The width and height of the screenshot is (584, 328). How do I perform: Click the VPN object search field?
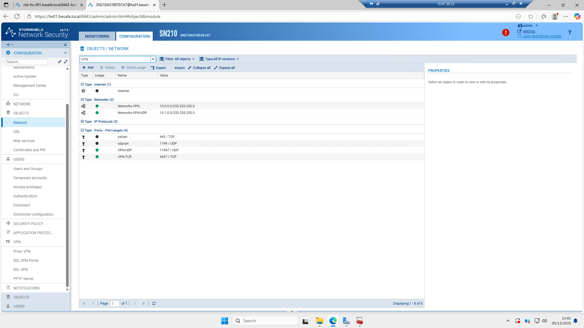115,59
